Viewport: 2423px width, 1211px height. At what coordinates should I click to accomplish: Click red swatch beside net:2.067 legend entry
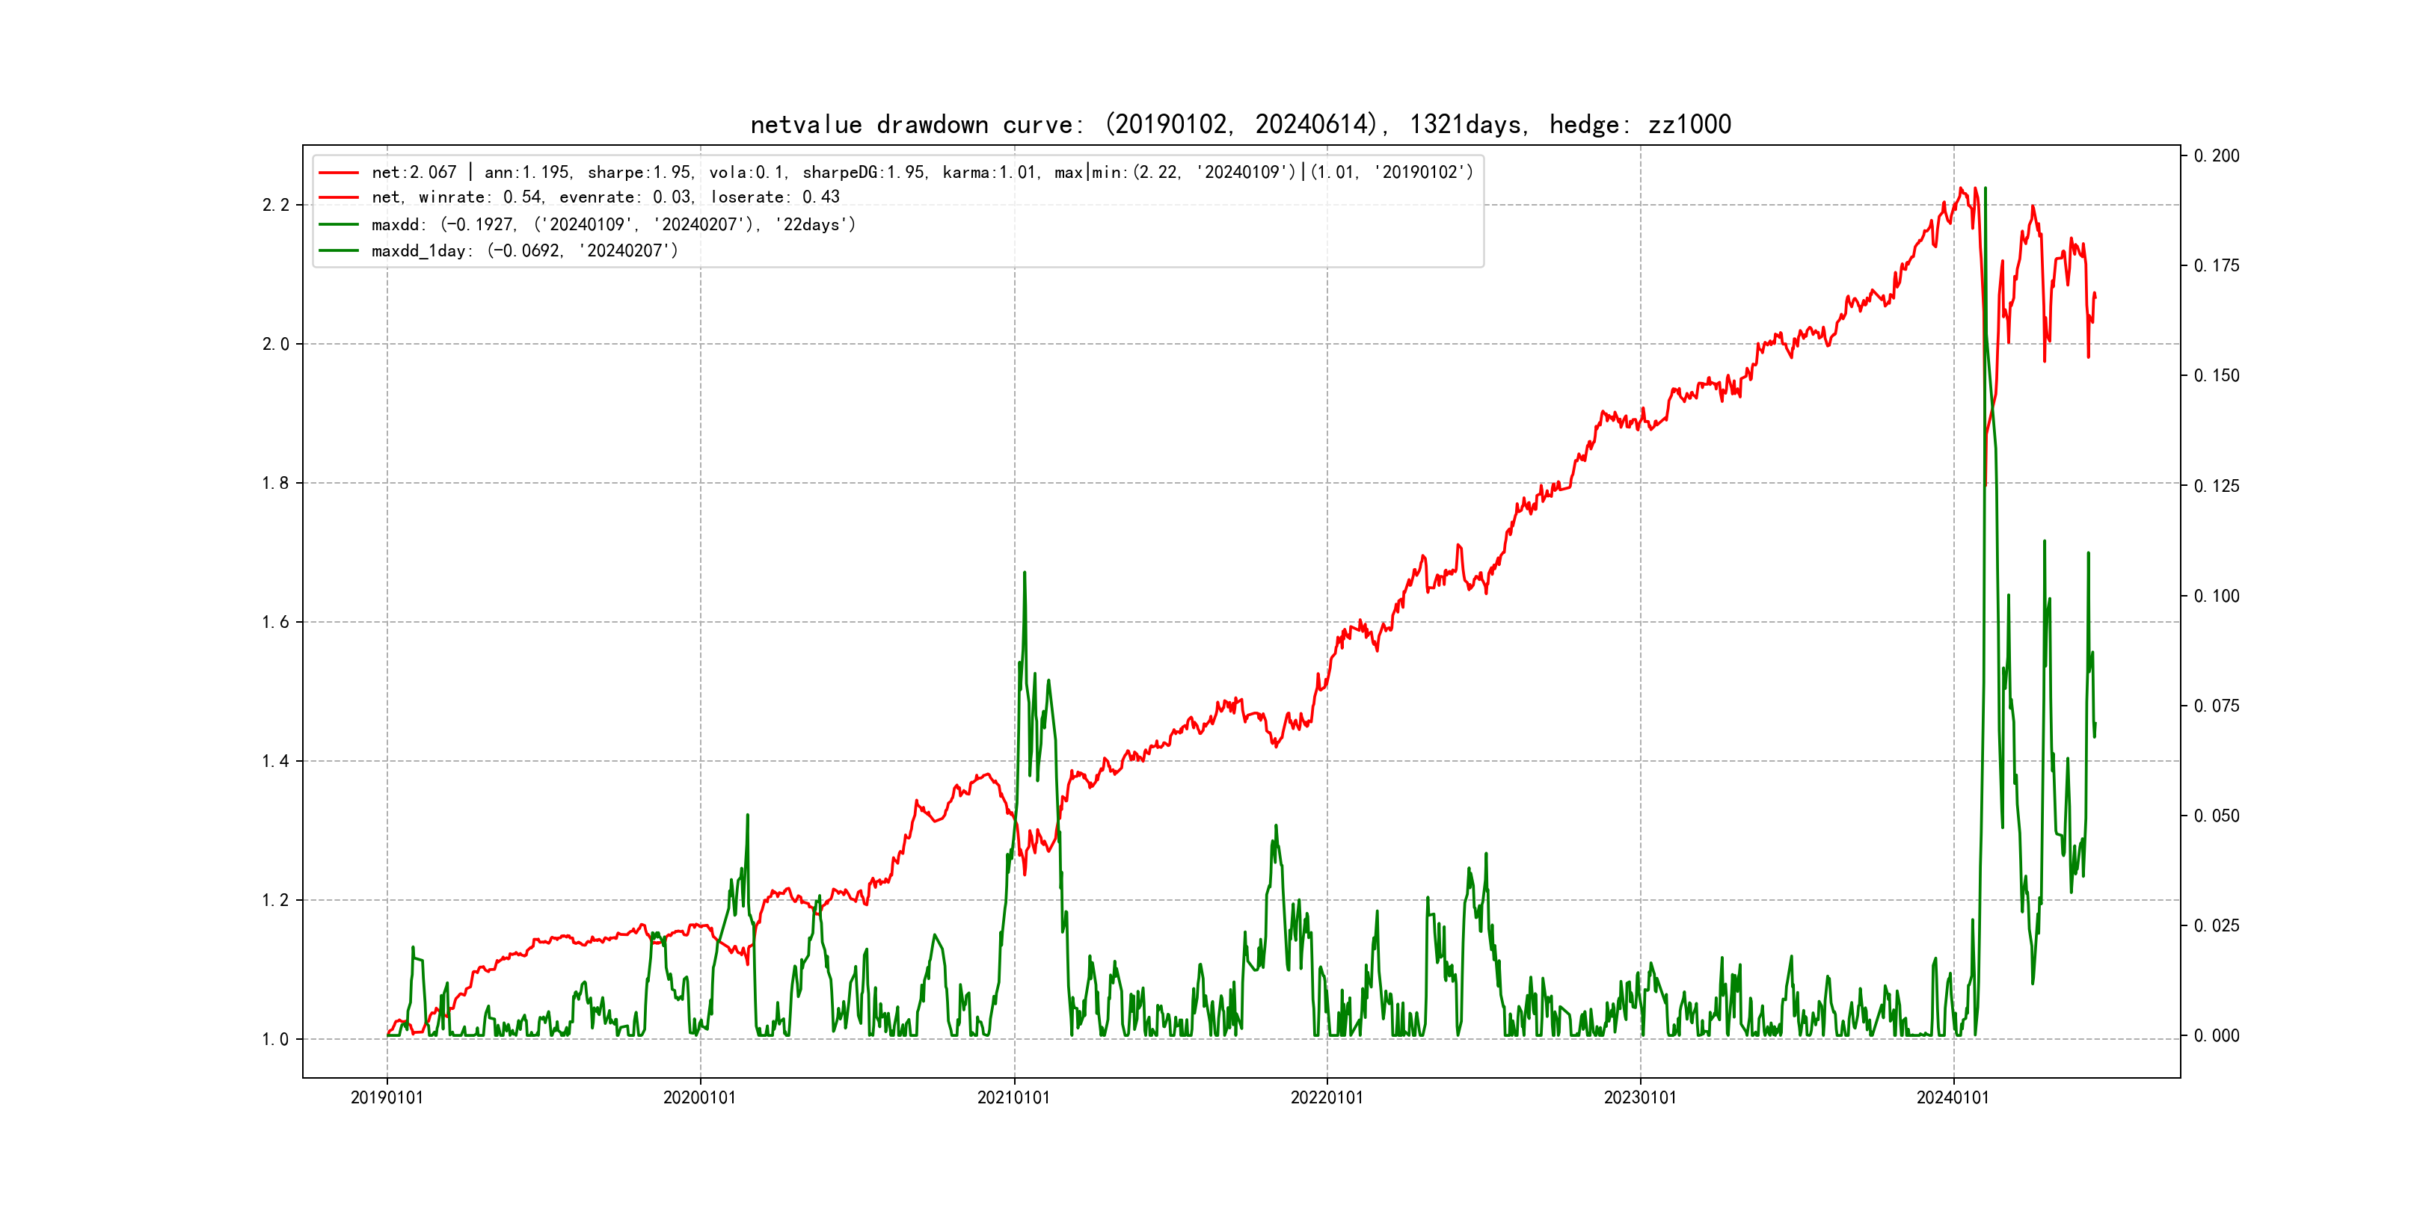(339, 173)
